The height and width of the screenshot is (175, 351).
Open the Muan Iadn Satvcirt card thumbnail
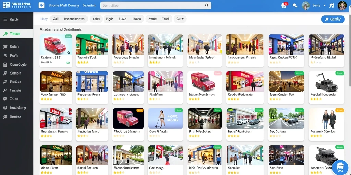click(x=205, y=44)
